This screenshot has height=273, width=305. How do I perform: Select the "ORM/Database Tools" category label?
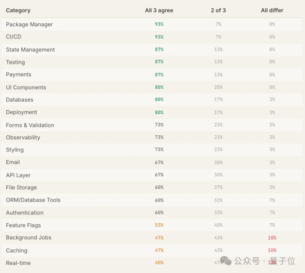(33, 200)
